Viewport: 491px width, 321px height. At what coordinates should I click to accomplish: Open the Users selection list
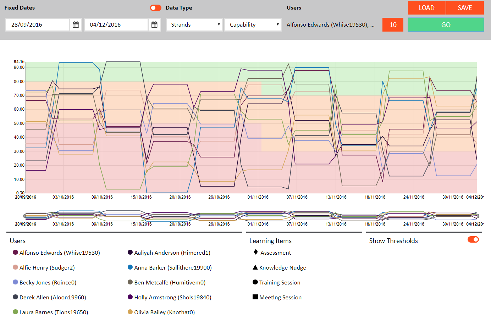coord(330,25)
